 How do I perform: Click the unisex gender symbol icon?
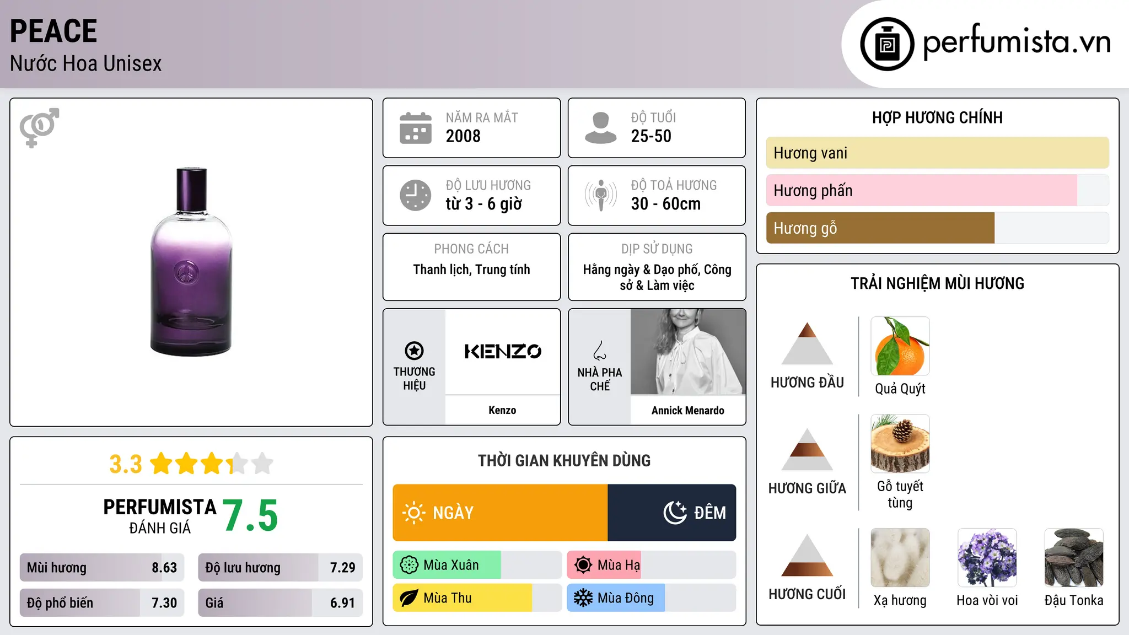coord(39,128)
